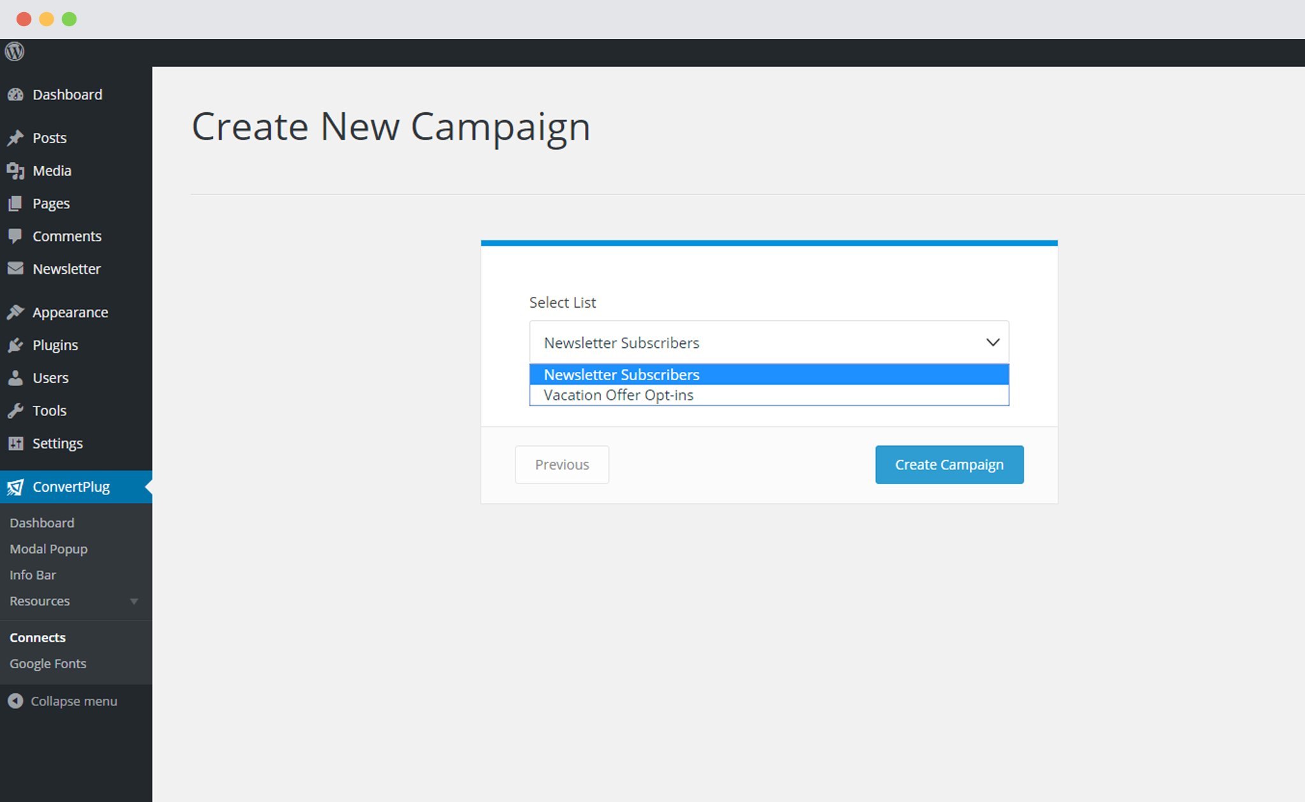This screenshot has width=1305, height=802.
Task: Navigate to Appearance settings
Action: click(x=70, y=311)
